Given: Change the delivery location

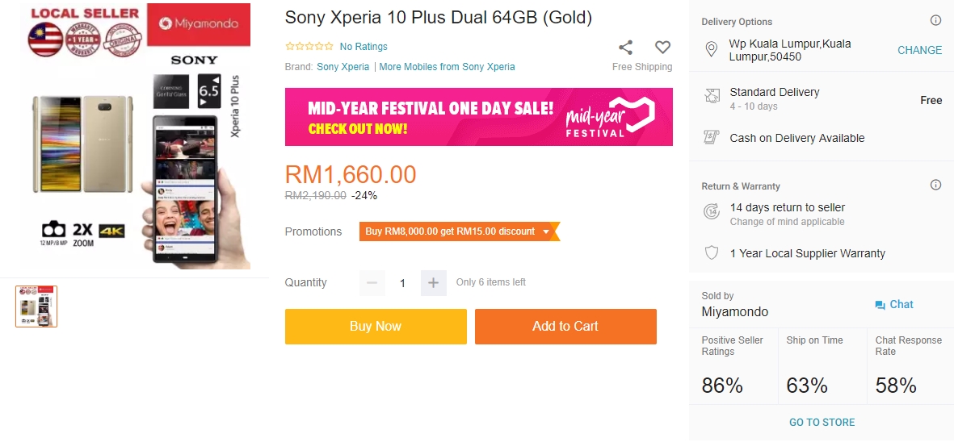Looking at the screenshot, I should click(919, 50).
